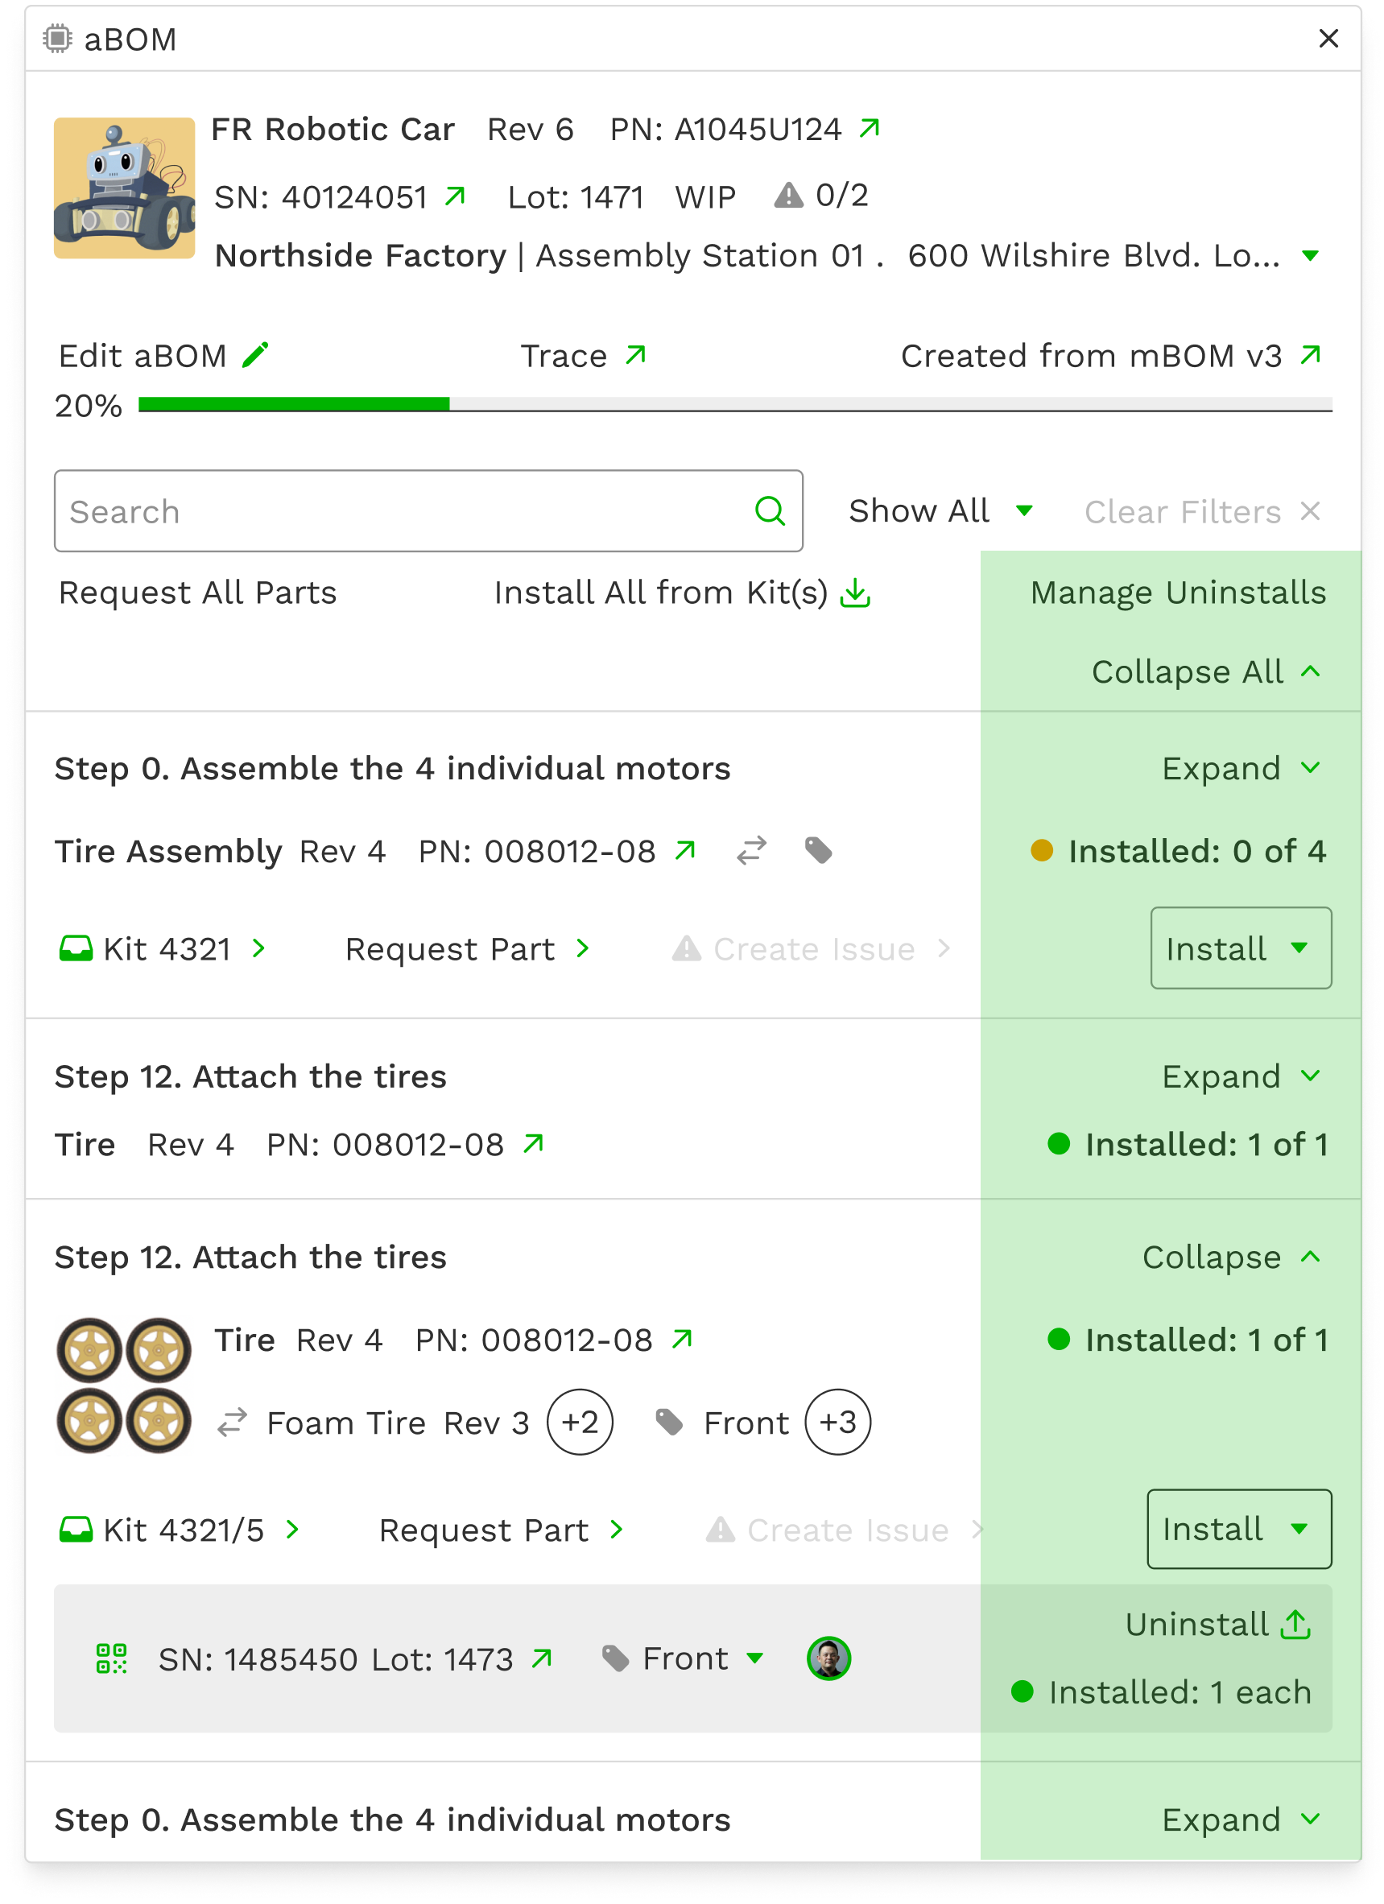This screenshot has height=1904, width=1384.
Task: Click the tag icon beside Tire Assembly
Action: click(x=819, y=850)
